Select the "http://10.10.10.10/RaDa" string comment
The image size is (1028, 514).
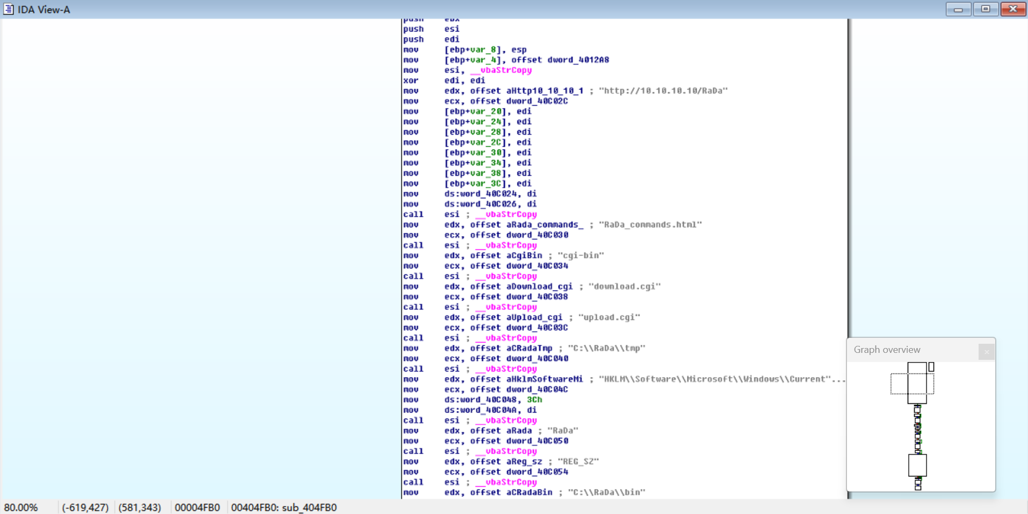pyautogui.click(x=663, y=91)
